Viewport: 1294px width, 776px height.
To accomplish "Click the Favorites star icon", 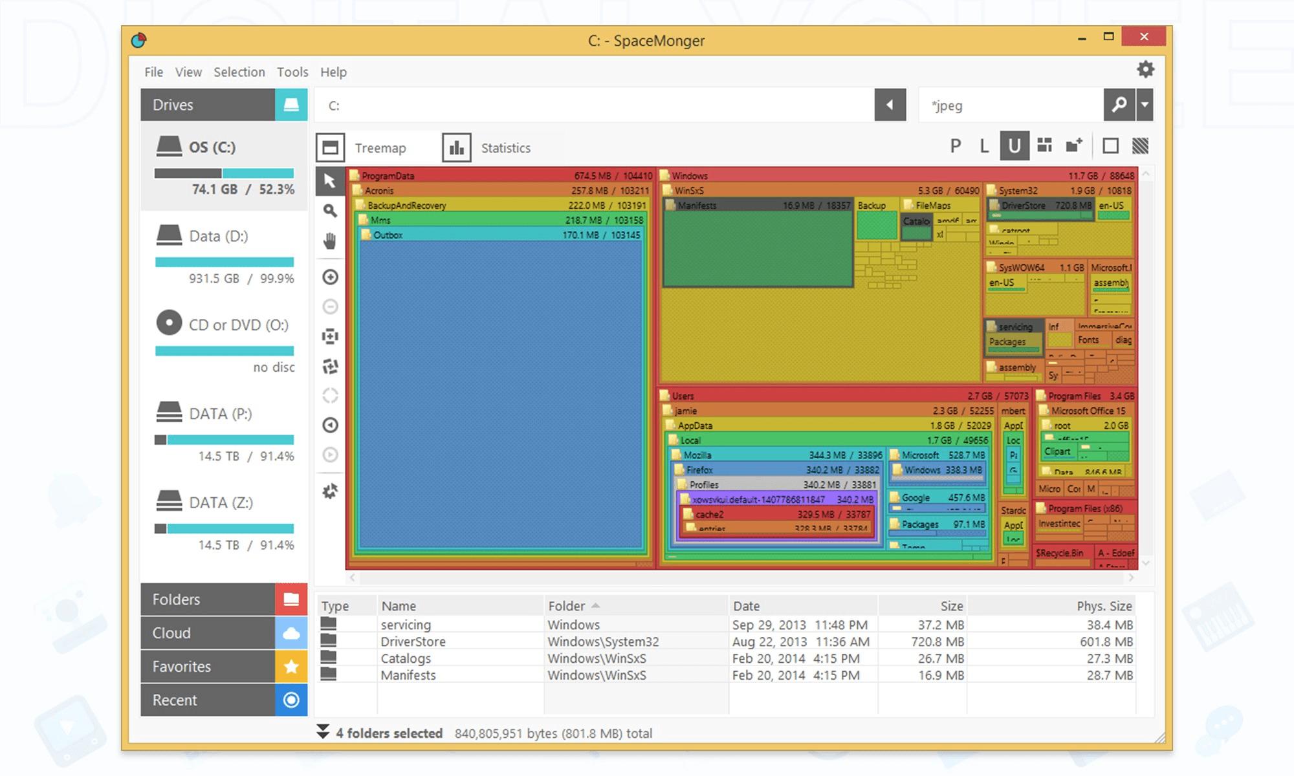I will [292, 666].
